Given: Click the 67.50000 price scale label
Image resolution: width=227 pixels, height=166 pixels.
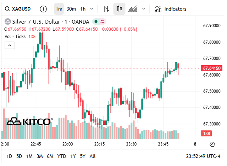Looking at the screenshot, I should click(212, 91).
